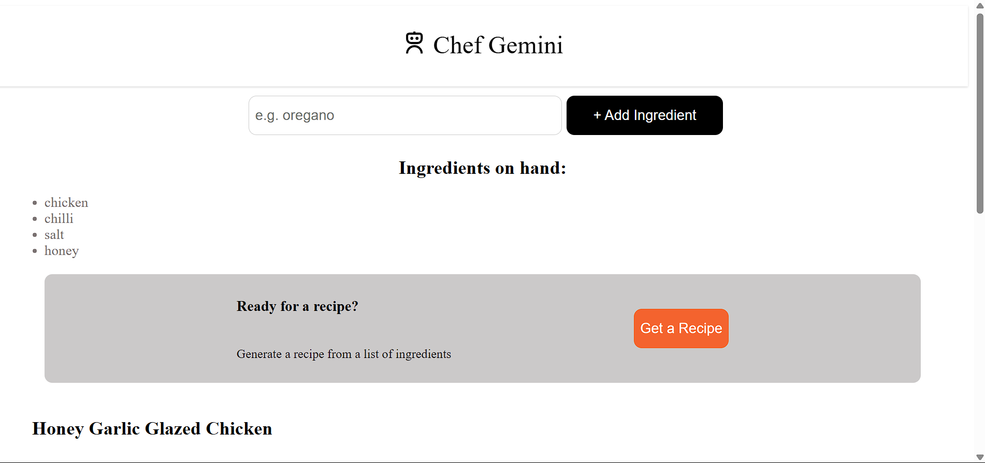This screenshot has height=463, width=985.
Task: Click the Ready for a recipe text
Action: pos(297,306)
